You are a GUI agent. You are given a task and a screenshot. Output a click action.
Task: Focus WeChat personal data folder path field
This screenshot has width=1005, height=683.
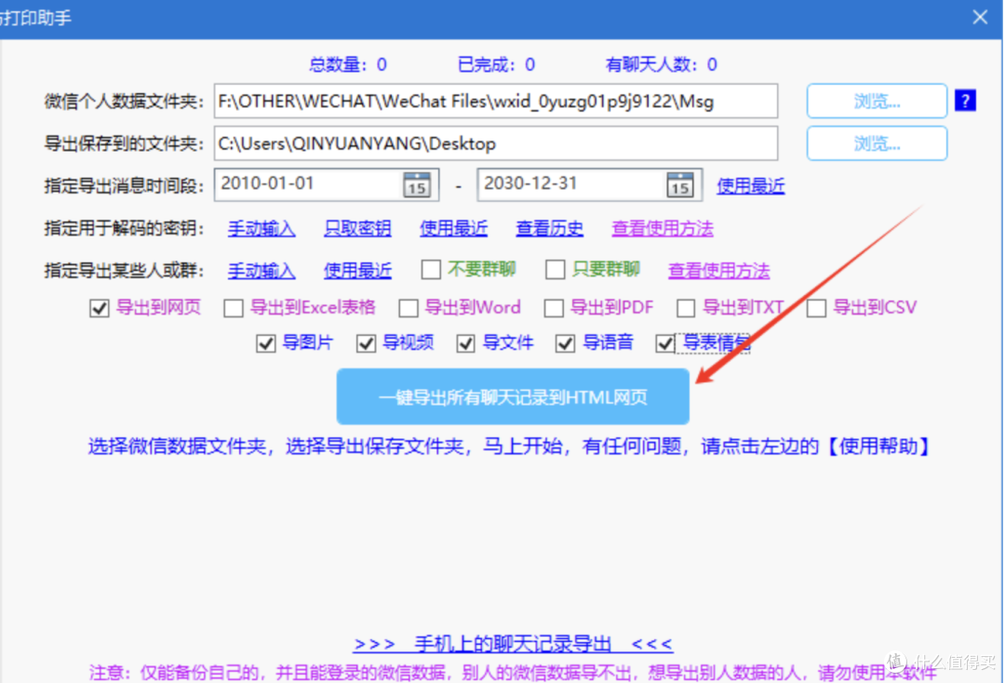(x=496, y=100)
